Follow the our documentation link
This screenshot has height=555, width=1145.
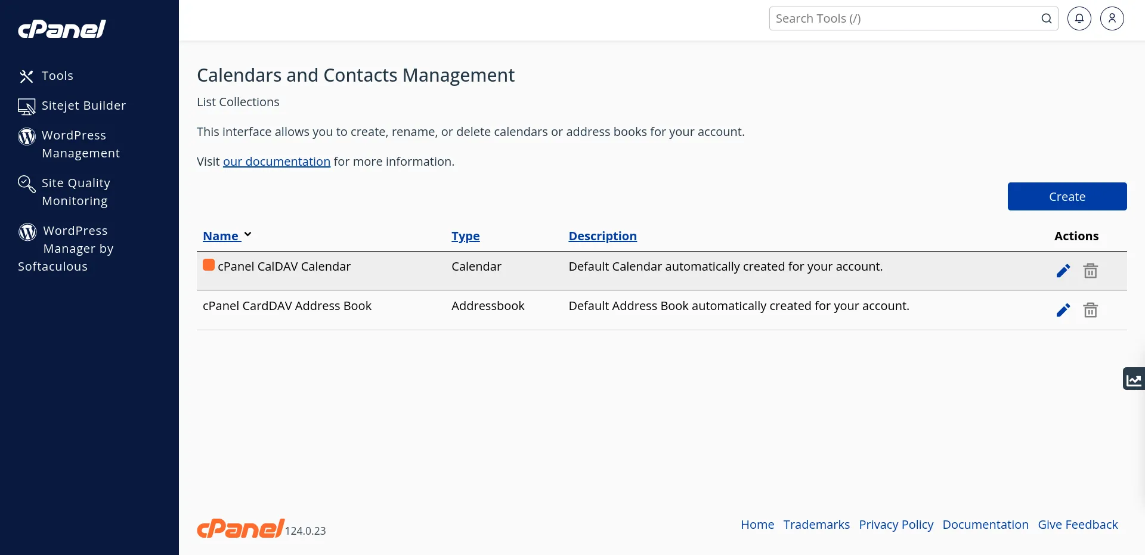click(x=277, y=162)
